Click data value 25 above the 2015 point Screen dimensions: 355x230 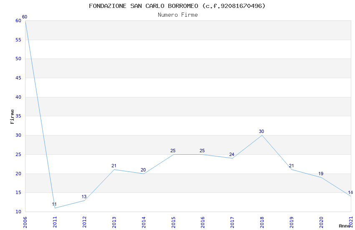click(x=173, y=151)
